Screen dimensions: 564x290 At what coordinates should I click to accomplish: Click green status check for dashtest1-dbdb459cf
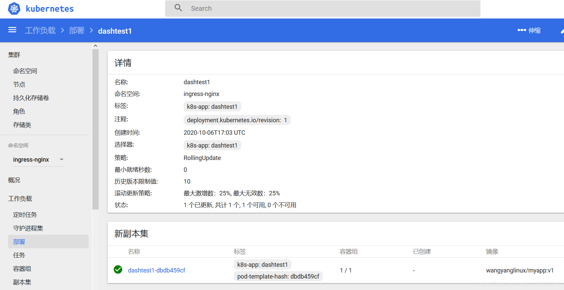[118, 269]
